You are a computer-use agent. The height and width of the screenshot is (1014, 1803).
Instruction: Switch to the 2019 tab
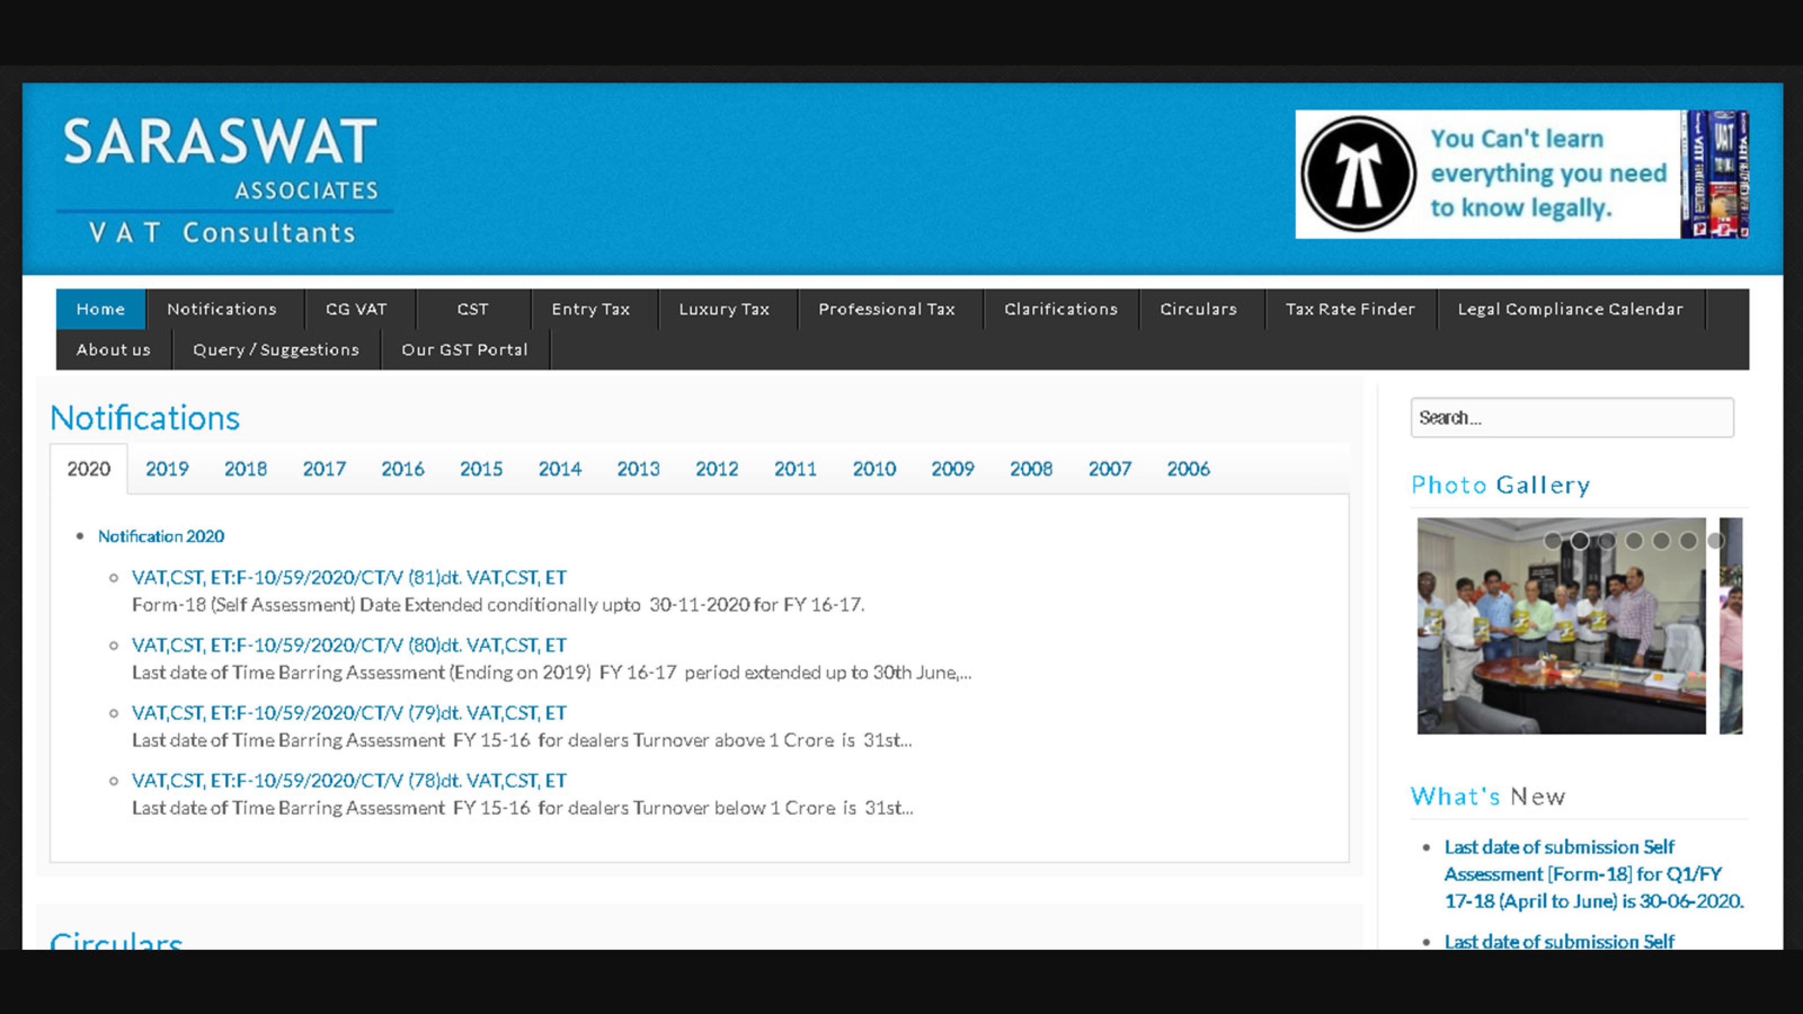coord(167,469)
